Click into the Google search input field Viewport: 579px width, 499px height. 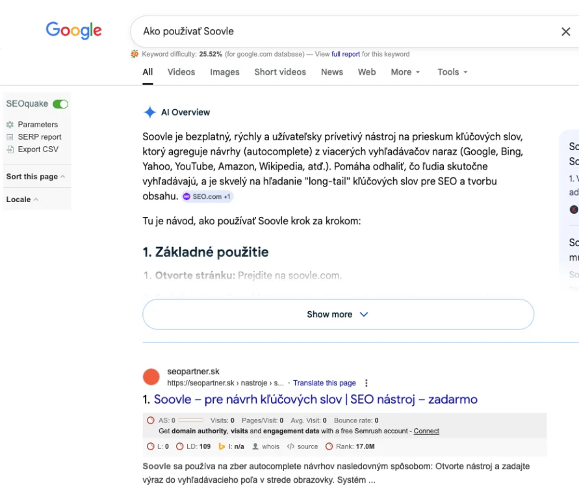338,32
